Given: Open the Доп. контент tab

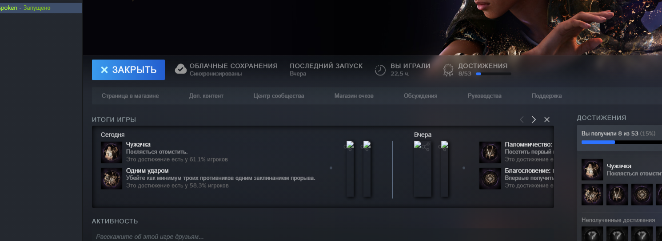Looking at the screenshot, I should (206, 96).
